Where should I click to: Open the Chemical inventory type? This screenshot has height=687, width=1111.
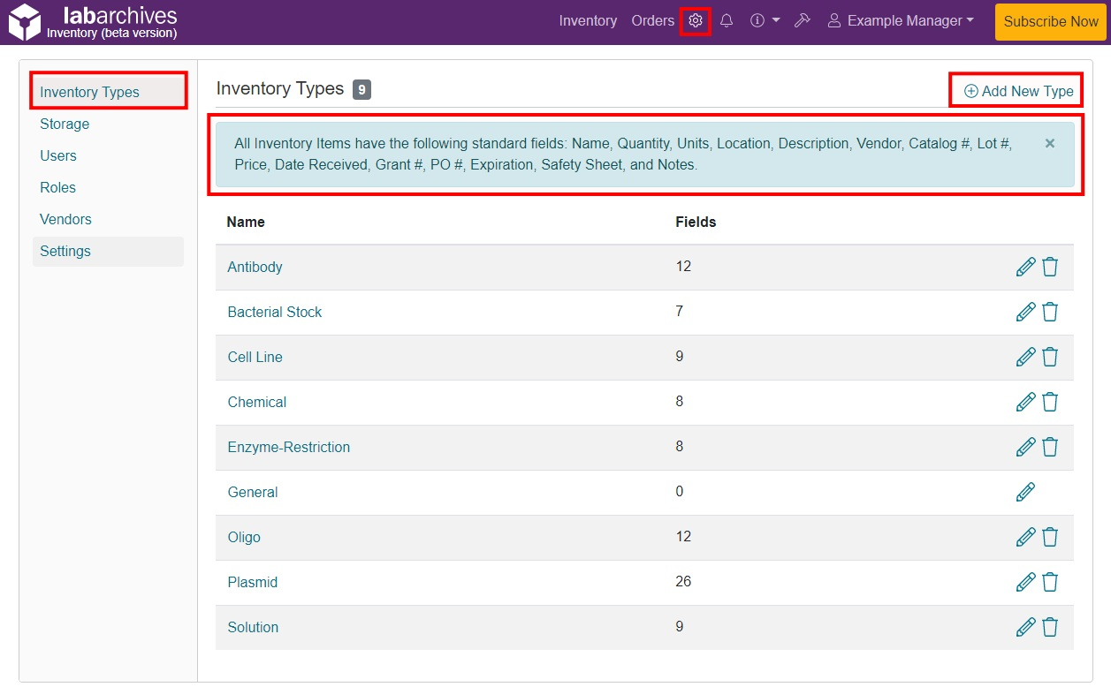pyautogui.click(x=257, y=401)
